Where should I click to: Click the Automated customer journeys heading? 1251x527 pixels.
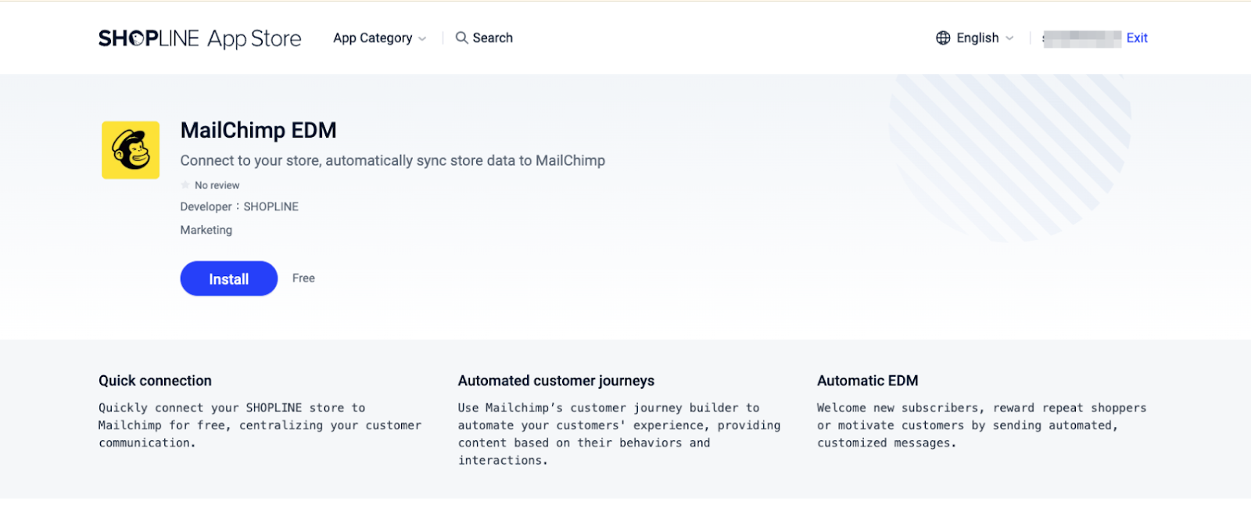[x=556, y=381]
